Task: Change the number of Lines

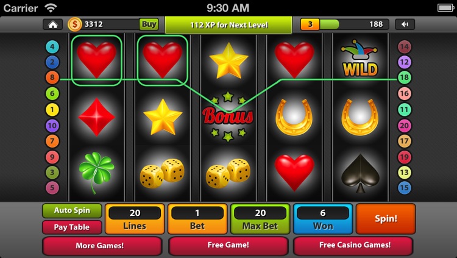Action: (x=135, y=219)
